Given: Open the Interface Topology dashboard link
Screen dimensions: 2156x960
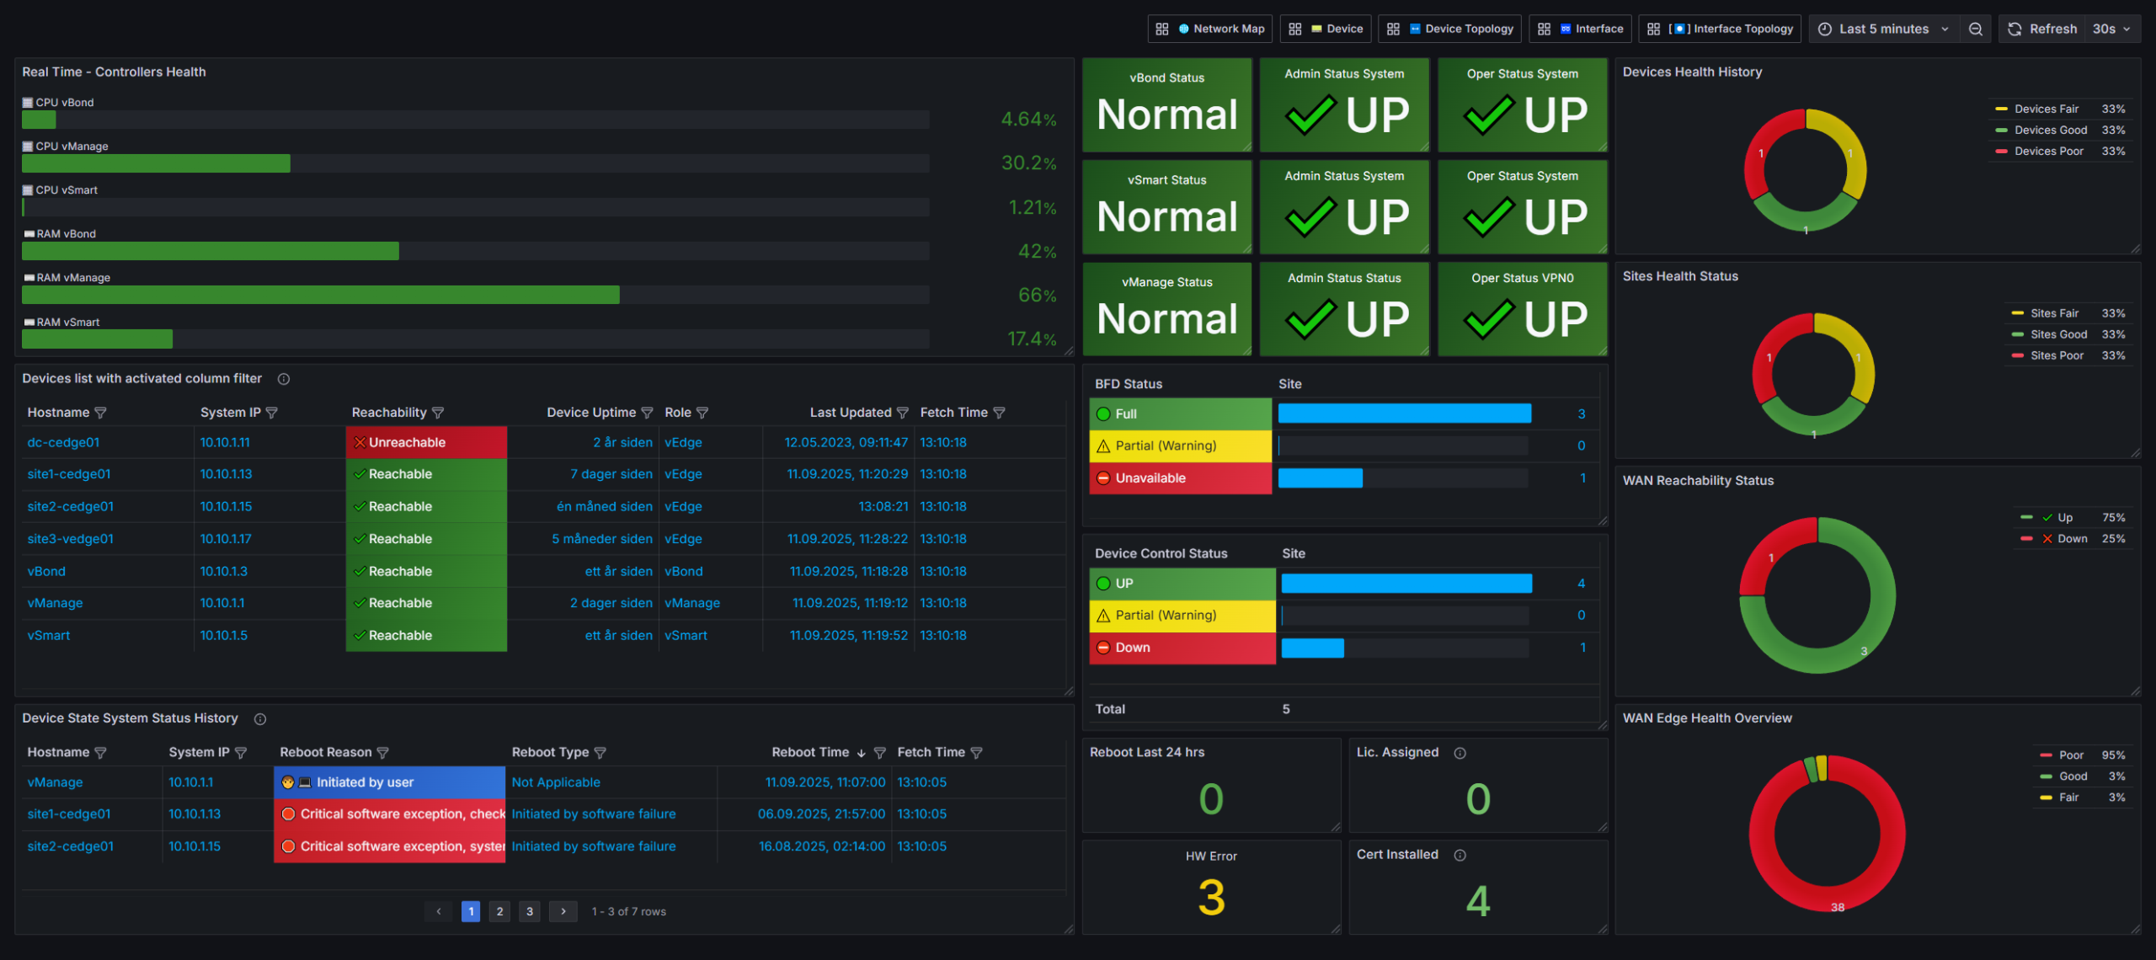Looking at the screenshot, I should [1721, 29].
